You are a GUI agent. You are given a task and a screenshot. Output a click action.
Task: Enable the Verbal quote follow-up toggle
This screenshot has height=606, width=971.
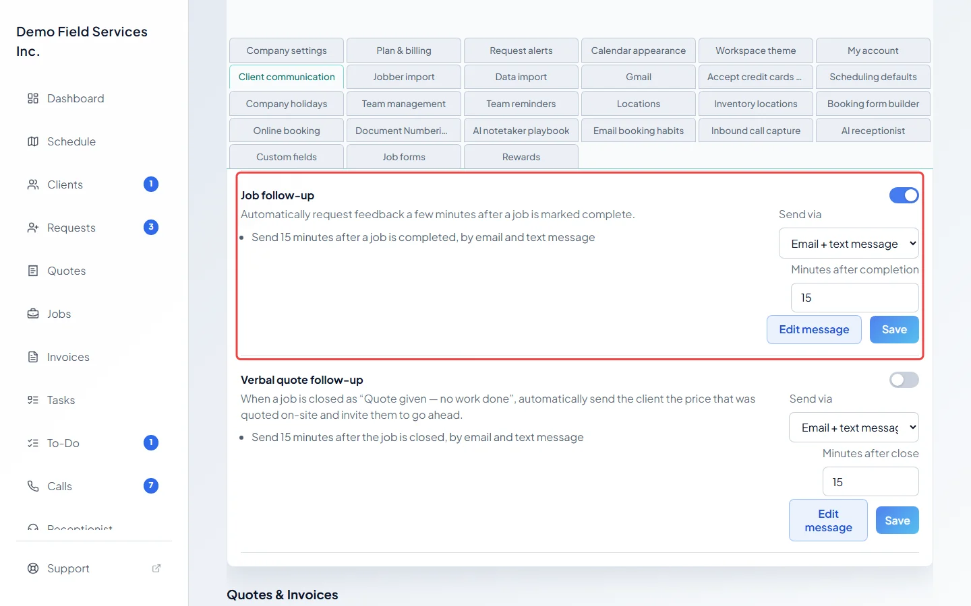tap(904, 380)
